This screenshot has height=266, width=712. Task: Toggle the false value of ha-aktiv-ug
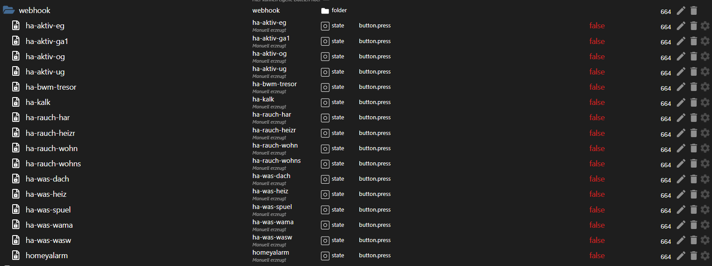pyautogui.click(x=597, y=72)
